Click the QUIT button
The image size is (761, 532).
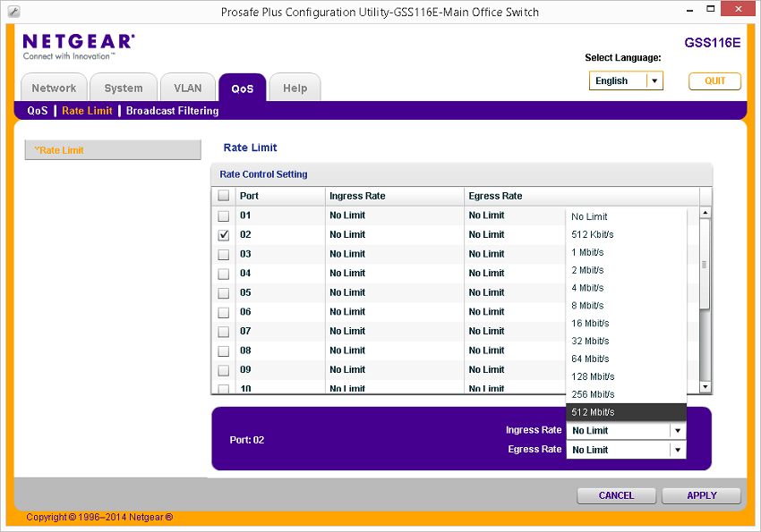715,80
